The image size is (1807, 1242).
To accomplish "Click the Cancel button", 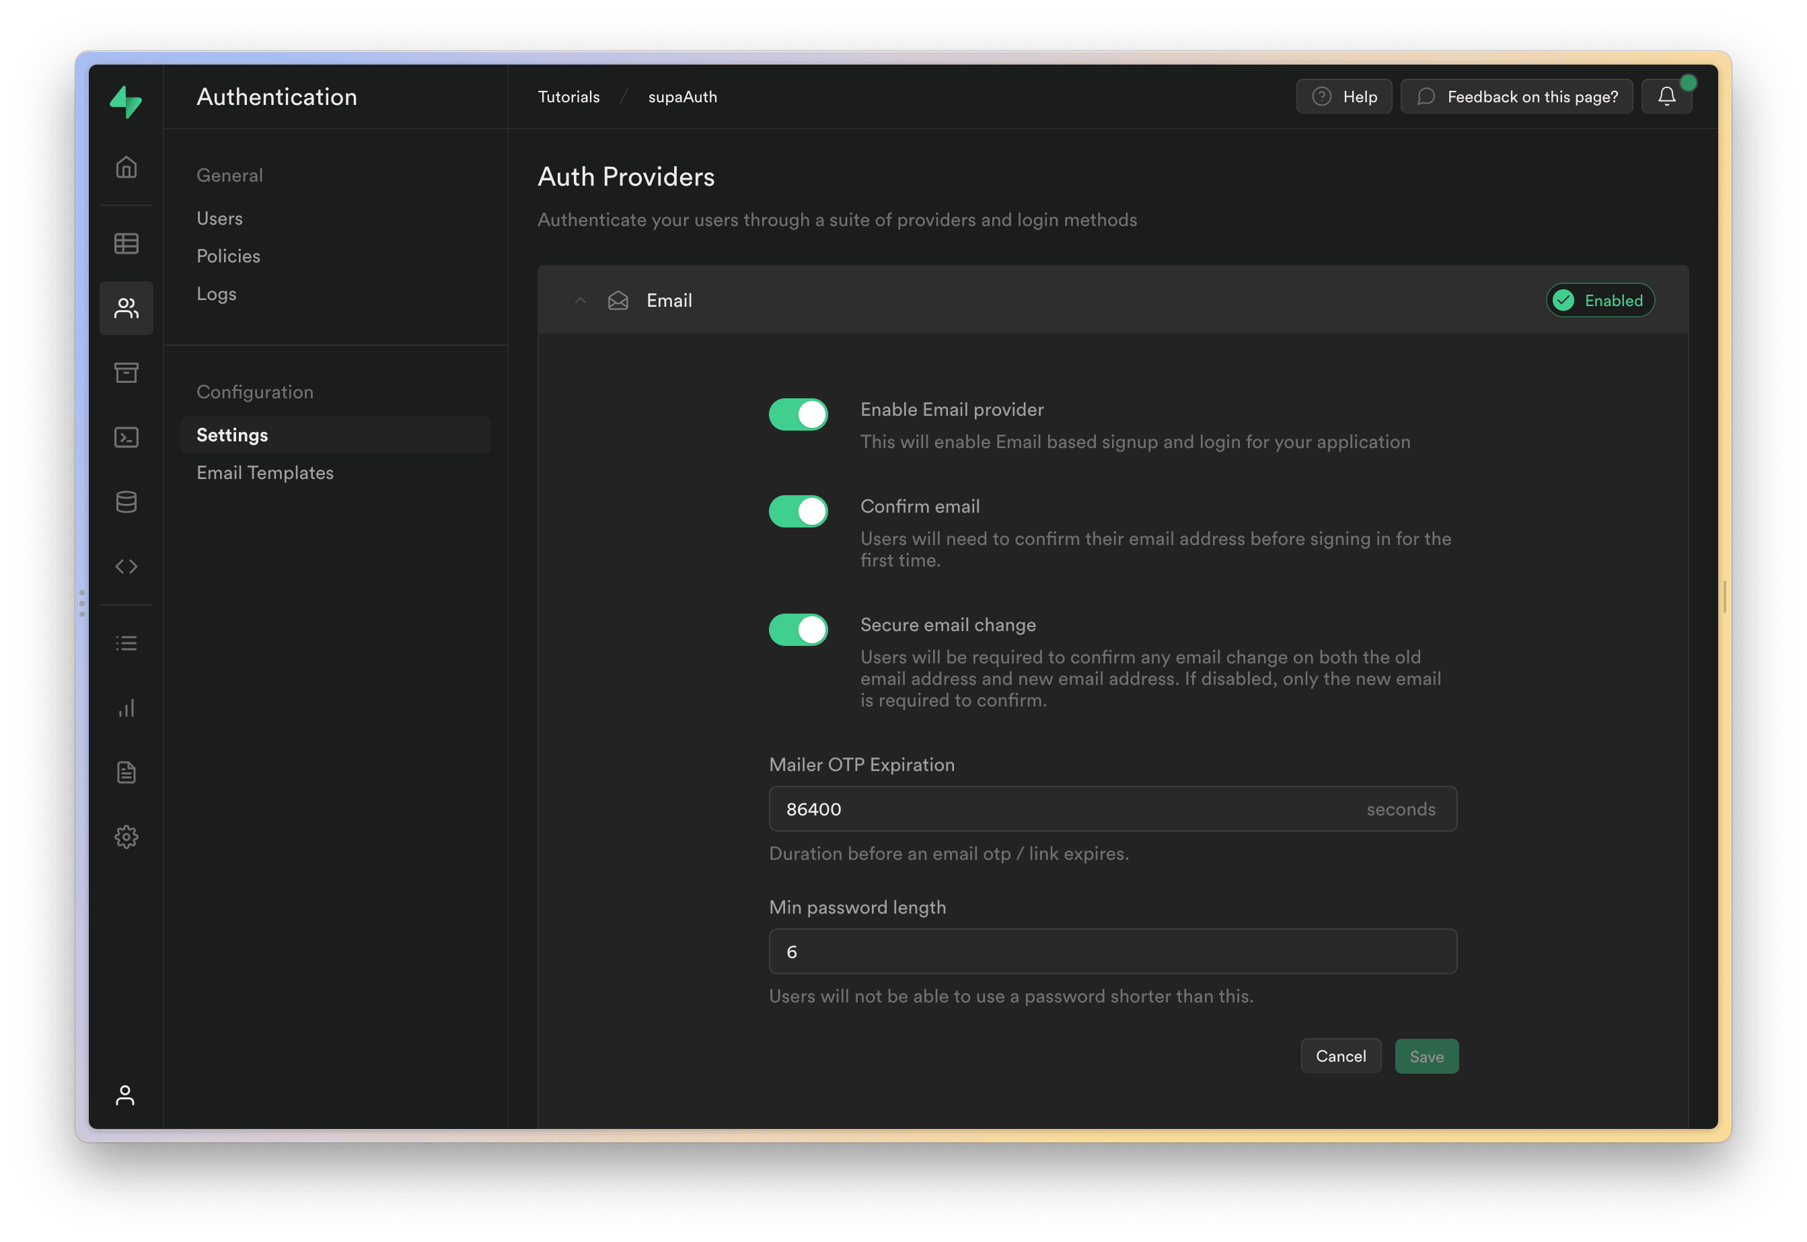I will (x=1341, y=1056).
